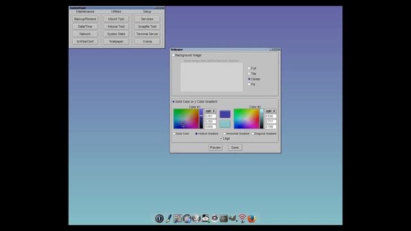Open Backup/Restore in Control Panel

click(x=85, y=19)
